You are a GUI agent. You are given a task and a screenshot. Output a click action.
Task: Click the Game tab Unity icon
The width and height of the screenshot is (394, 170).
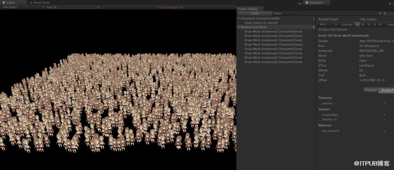pyautogui.click(x=4, y=3)
